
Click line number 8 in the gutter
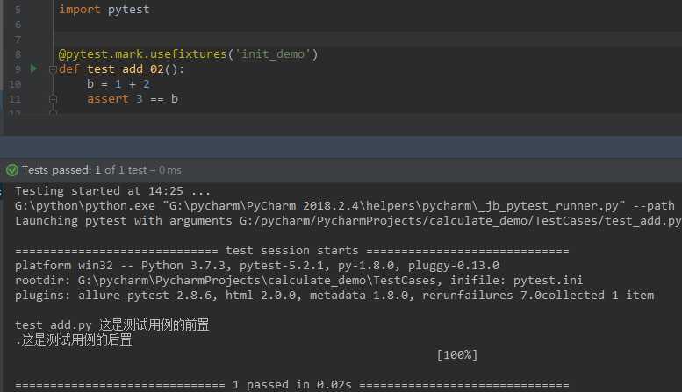(x=18, y=54)
